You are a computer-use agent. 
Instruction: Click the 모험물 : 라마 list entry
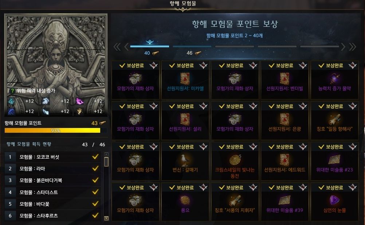52,168
